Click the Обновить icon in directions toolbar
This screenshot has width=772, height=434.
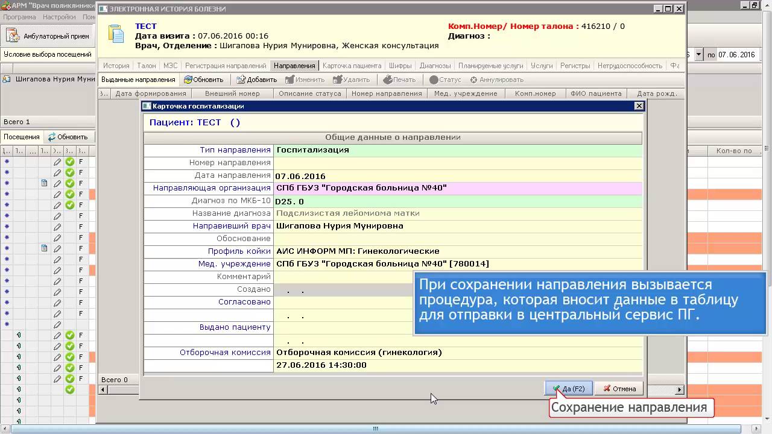(x=189, y=80)
